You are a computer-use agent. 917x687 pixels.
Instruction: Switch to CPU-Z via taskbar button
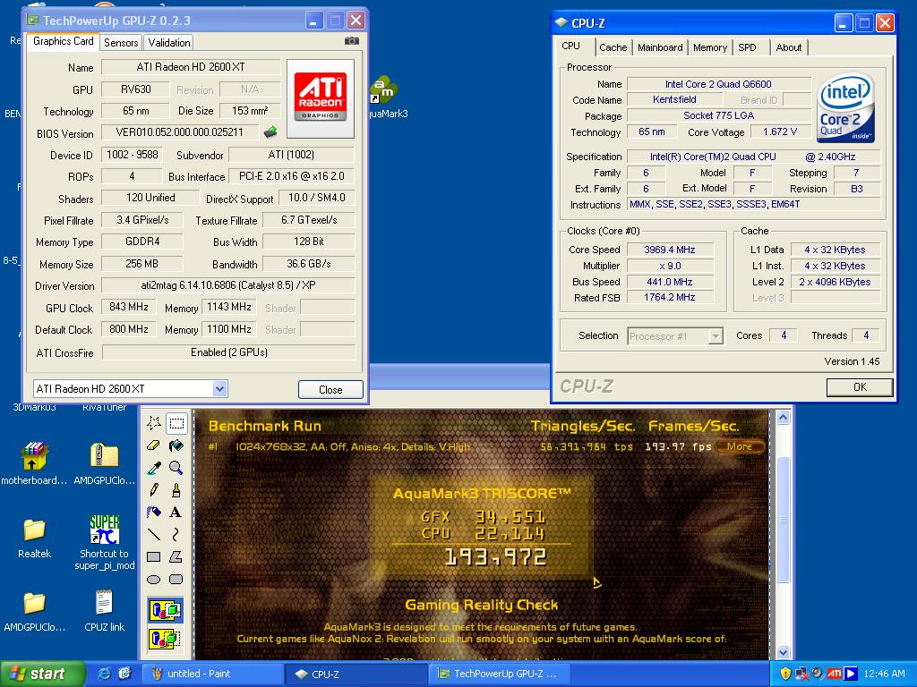pos(356,674)
